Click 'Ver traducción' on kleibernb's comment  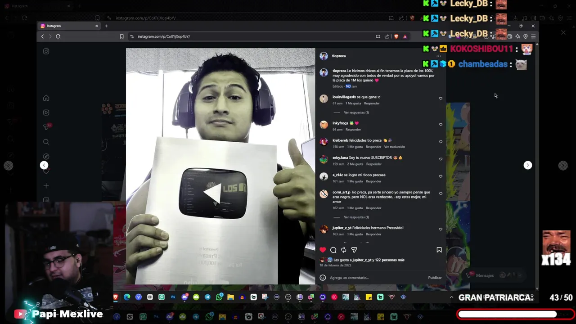[x=395, y=147]
